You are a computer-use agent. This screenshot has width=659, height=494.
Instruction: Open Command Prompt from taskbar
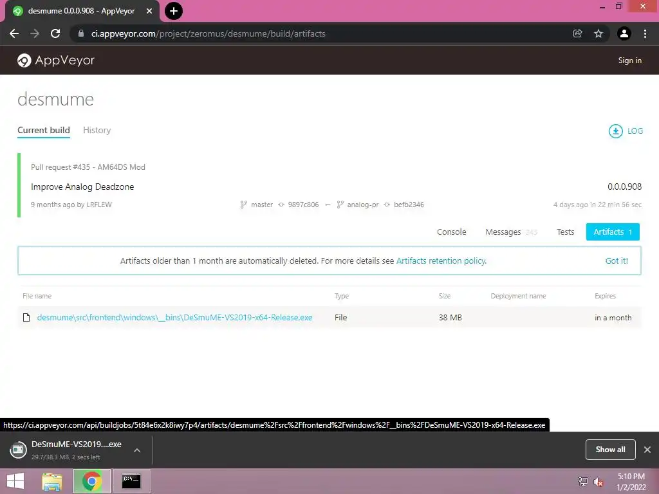coord(131,481)
